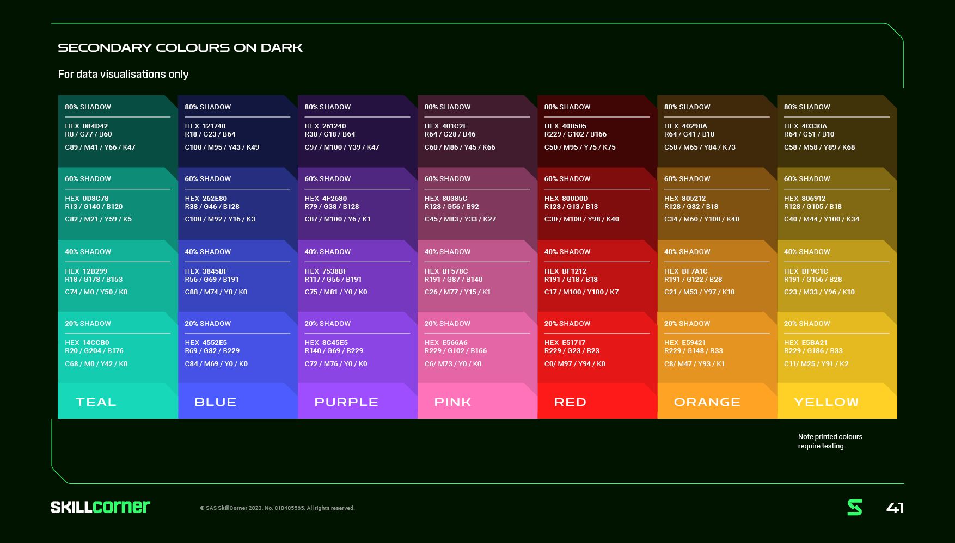Viewport: 955px width, 543px height.
Task: Click 'C21 / M53 / Y97 / K10' CMYK value
Action: point(700,292)
